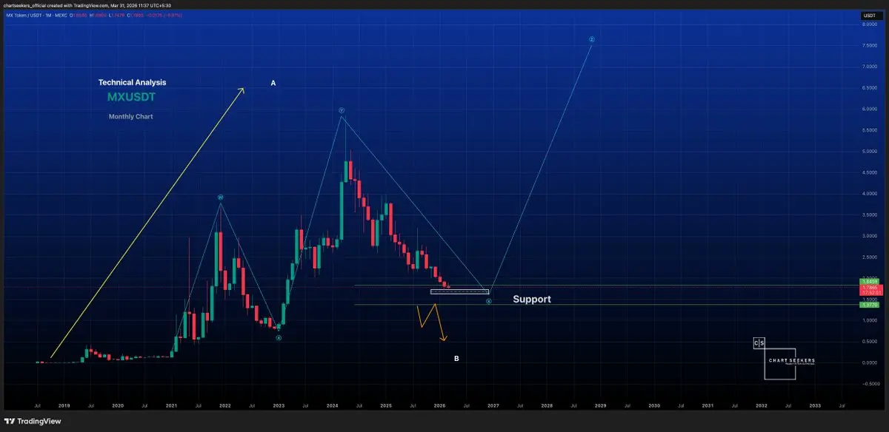
Task: Click the 2033 label on time axis
Action: click(x=815, y=405)
